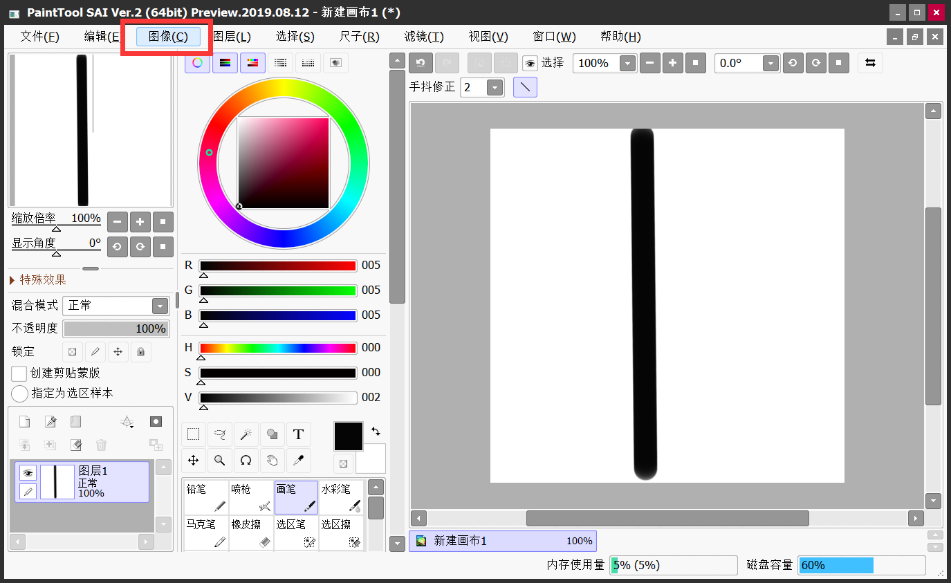Viewport: 951px width, 583px height.
Task: Swap foreground and background colors
Action: pos(376,431)
